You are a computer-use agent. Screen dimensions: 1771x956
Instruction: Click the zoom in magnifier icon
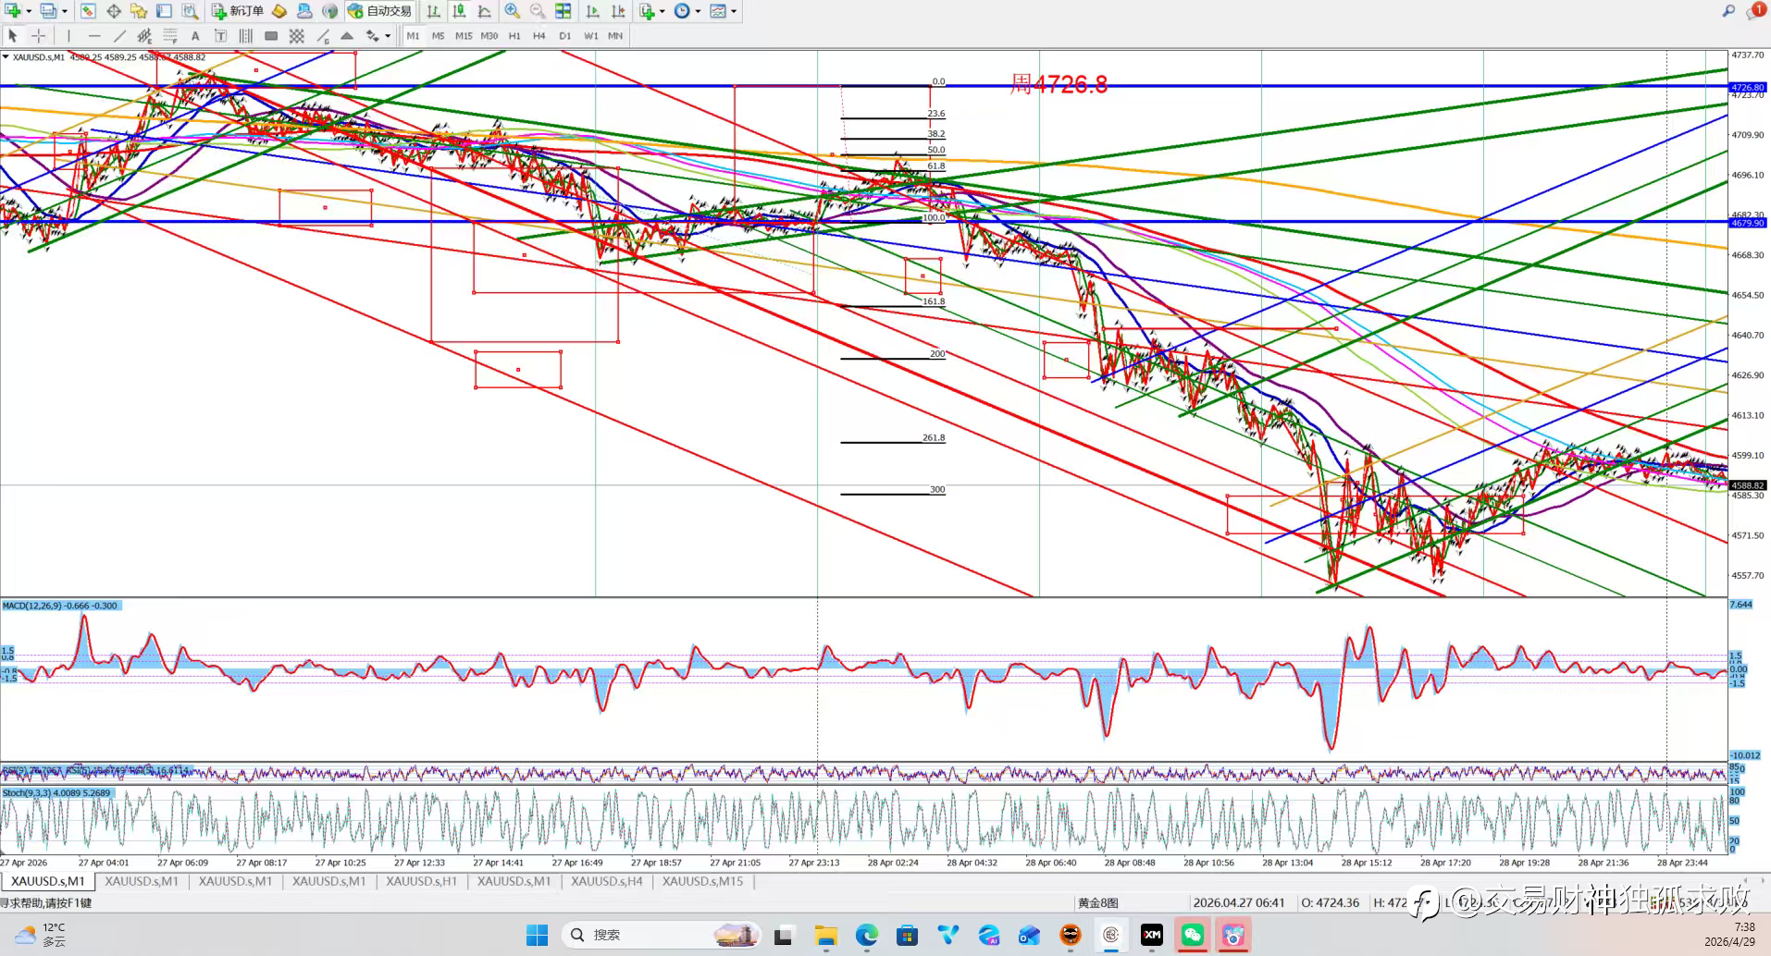(x=512, y=11)
